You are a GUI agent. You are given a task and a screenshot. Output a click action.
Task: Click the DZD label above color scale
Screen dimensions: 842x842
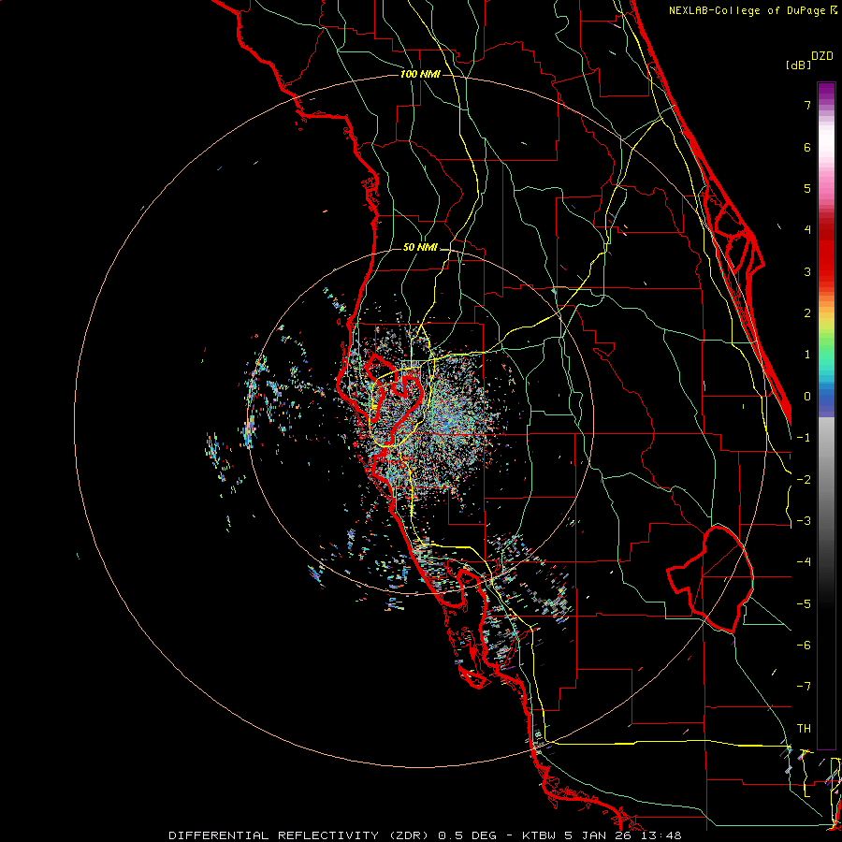pyautogui.click(x=822, y=56)
